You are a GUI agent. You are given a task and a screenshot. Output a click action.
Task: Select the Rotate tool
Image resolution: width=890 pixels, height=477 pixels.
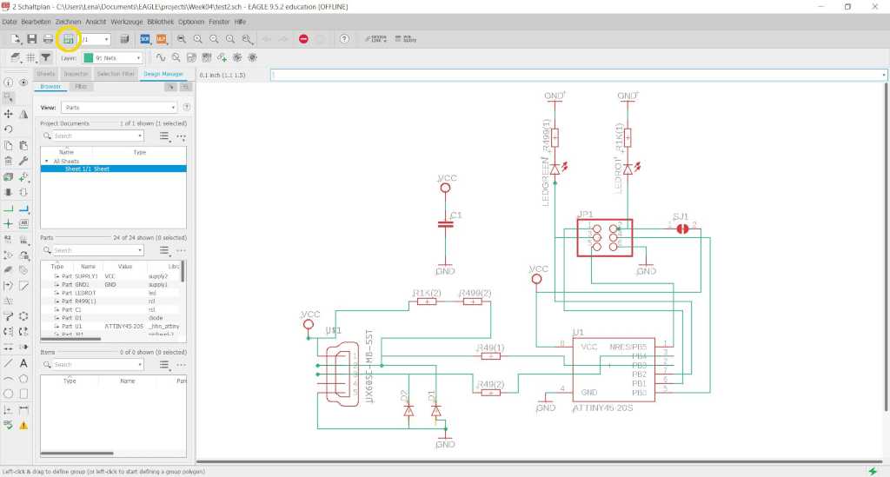pos(8,129)
